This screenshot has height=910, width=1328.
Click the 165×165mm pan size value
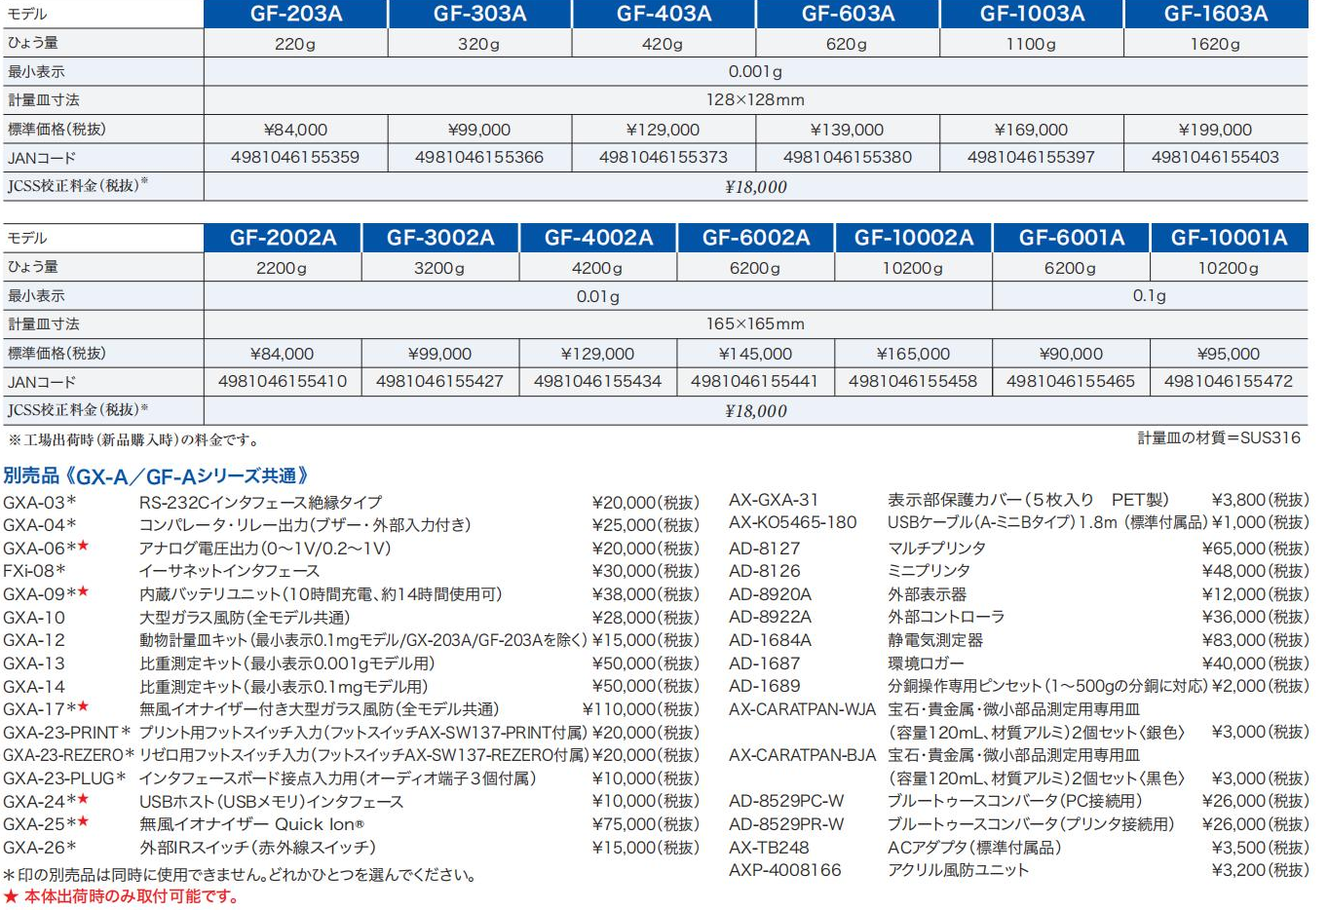[x=755, y=324]
